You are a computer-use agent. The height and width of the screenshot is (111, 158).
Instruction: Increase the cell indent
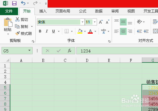point(146,31)
